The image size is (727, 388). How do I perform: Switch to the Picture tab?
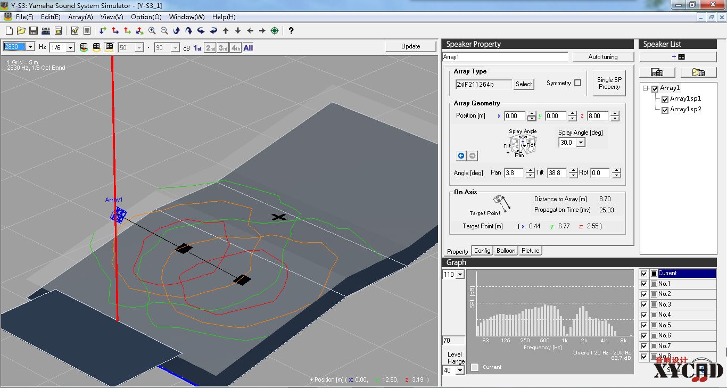(530, 251)
